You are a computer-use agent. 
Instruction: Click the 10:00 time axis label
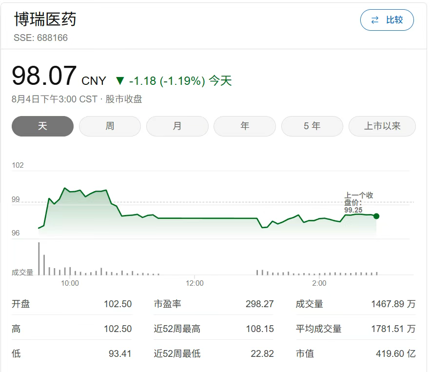pyautogui.click(x=70, y=283)
